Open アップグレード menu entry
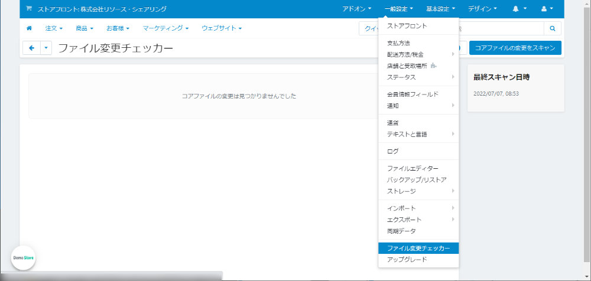The height and width of the screenshot is (281, 591). (418, 260)
